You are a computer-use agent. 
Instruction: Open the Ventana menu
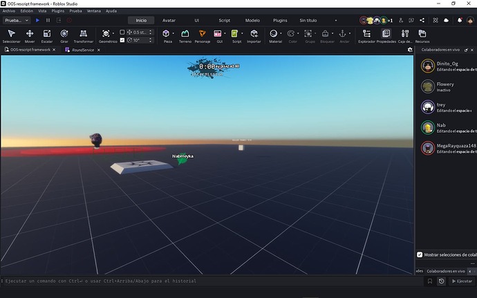94,11
